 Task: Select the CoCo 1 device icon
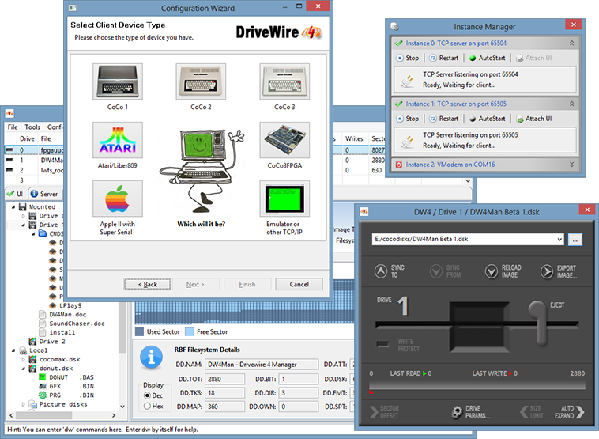point(118,81)
